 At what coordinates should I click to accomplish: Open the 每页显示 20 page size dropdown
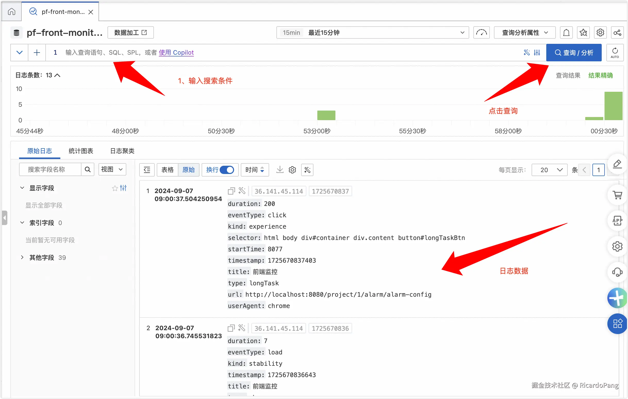click(x=549, y=170)
